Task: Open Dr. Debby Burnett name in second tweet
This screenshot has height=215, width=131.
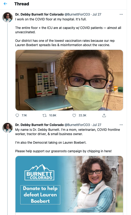Action: tap(39, 125)
